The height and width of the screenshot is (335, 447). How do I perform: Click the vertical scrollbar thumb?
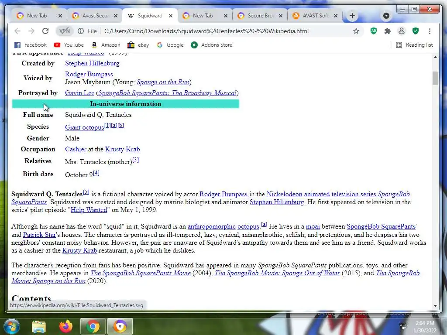(435, 78)
